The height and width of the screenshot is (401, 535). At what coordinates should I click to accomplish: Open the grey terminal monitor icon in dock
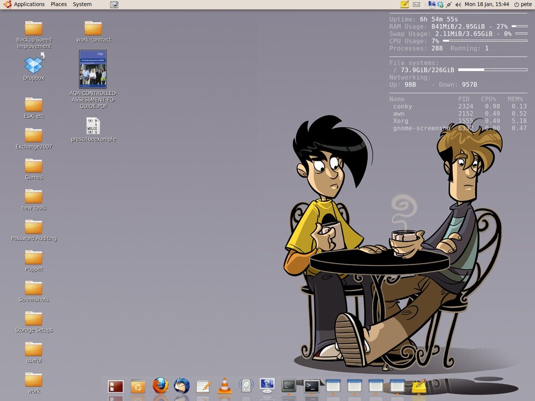(x=289, y=385)
